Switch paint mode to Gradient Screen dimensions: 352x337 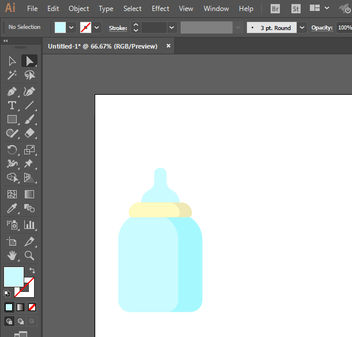click(20, 307)
